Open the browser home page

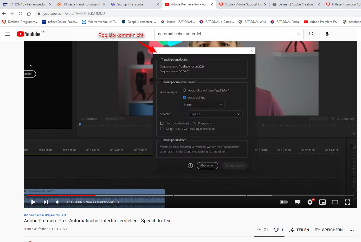(x=29, y=13)
